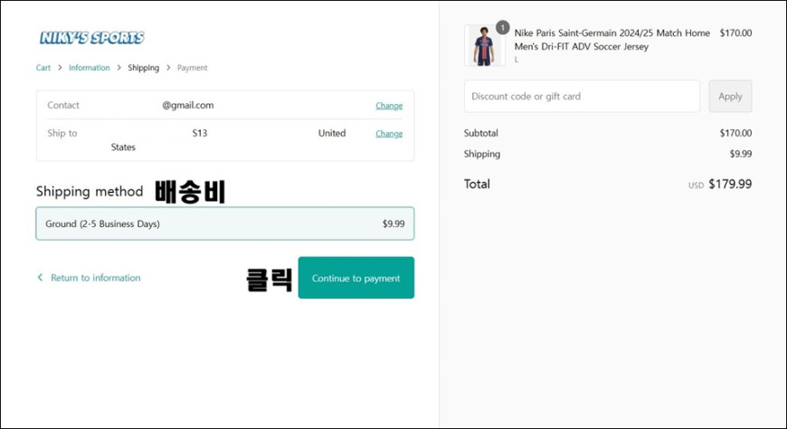Select the Shipping breadcrumb step
The image size is (787, 429).
click(x=143, y=68)
